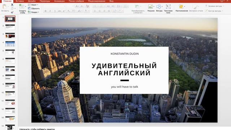Select slide 13 thumbnail
Screen dimensions: 231x130
(x=10, y=119)
